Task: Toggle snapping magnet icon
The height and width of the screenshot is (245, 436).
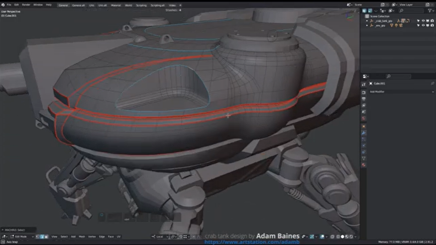Action: coord(181,236)
